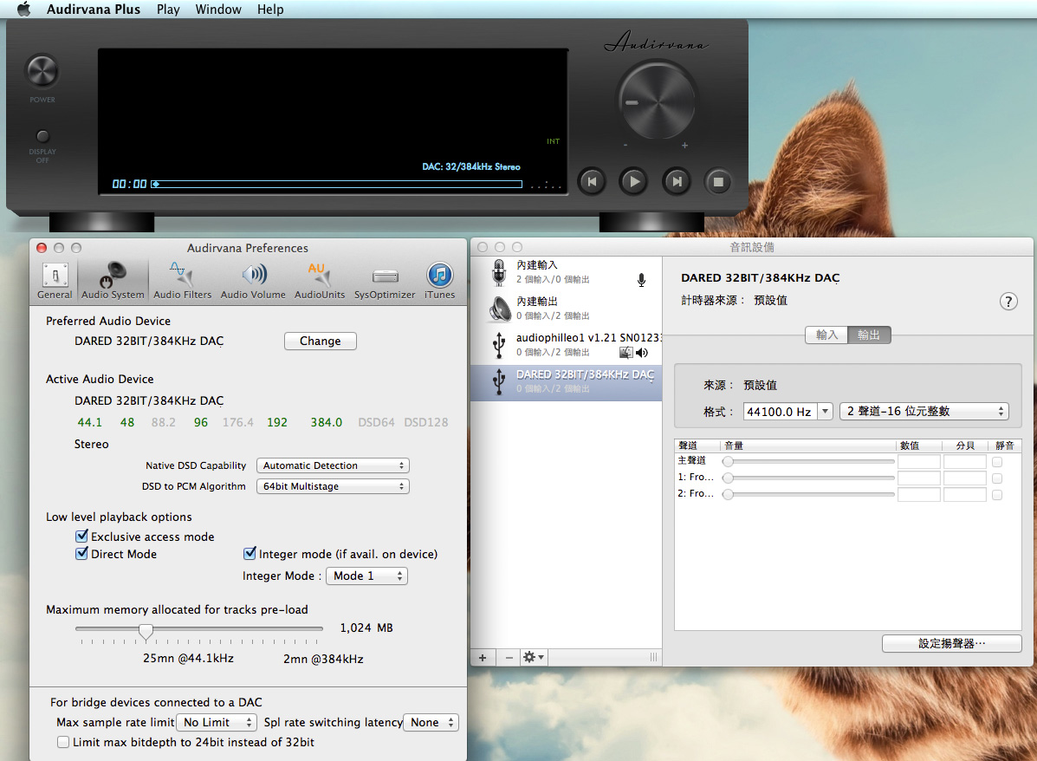Viewport: 1037px width, 761px height.
Task: Click the 設定揚聲器 button
Action: (x=952, y=643)
